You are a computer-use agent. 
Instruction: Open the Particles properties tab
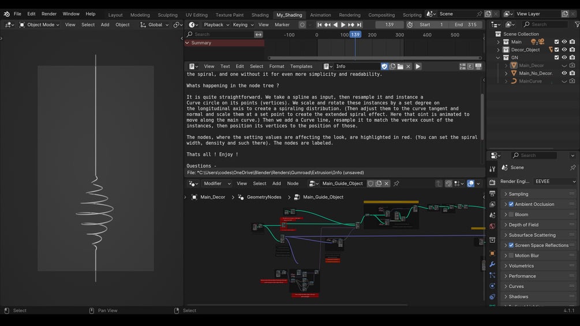point(492,275)
